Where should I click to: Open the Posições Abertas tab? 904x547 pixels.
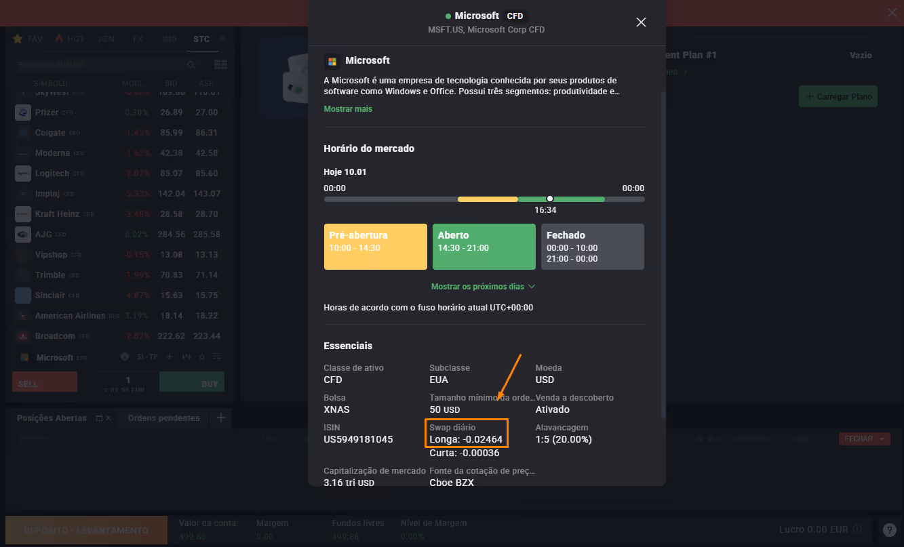(x=52, y=418)
